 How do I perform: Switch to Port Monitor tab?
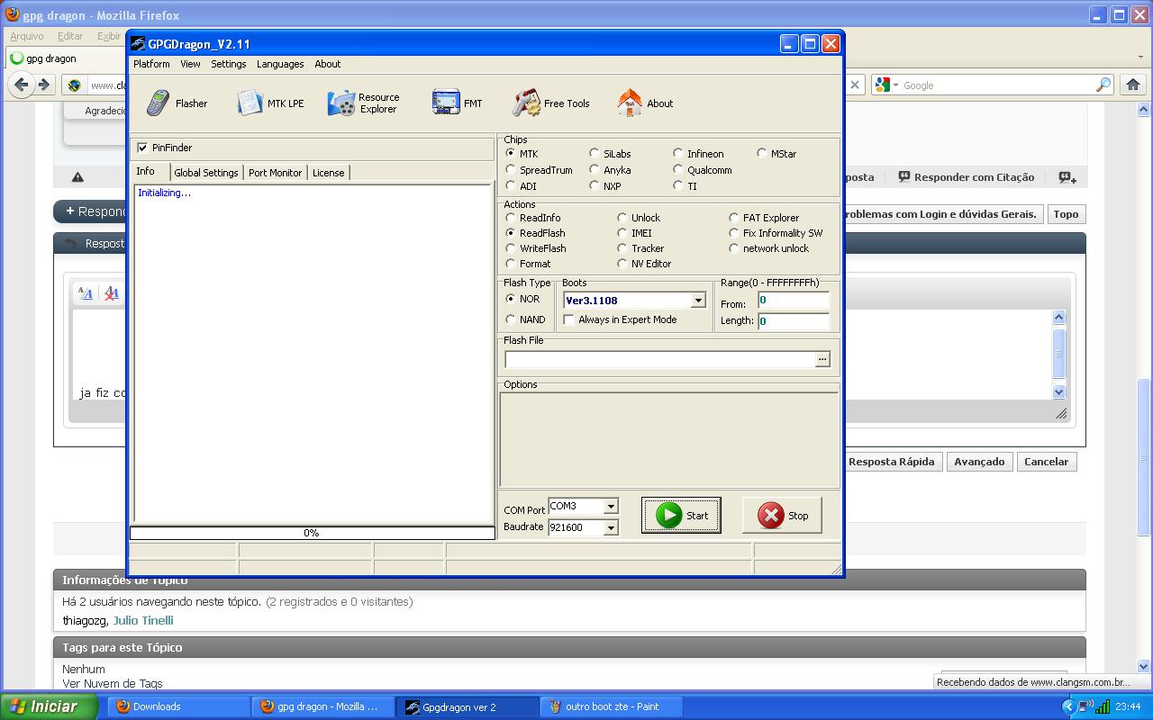tap(275, 173)
